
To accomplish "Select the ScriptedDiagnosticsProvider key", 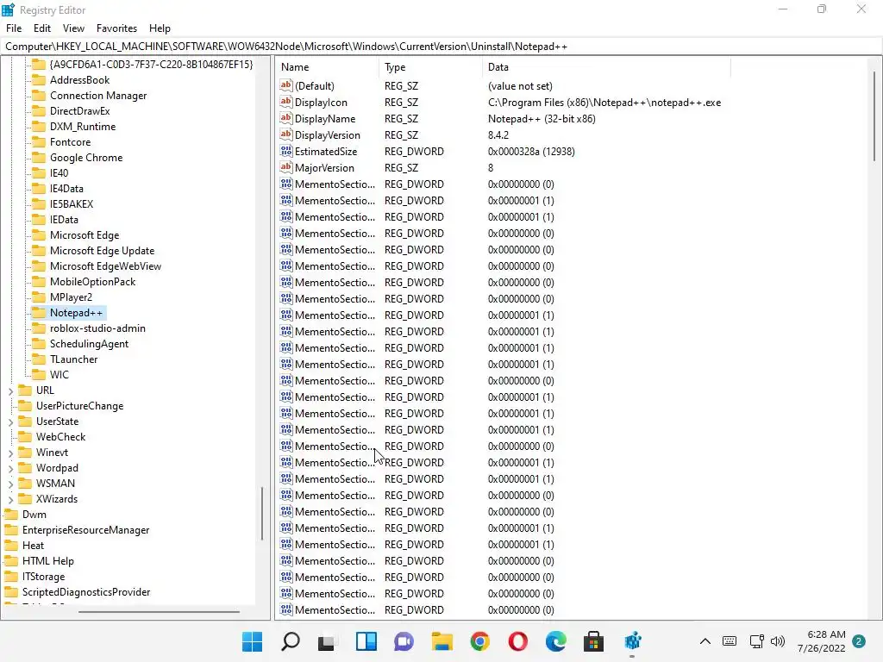I will pyautogui.click(x=86, y=592).
